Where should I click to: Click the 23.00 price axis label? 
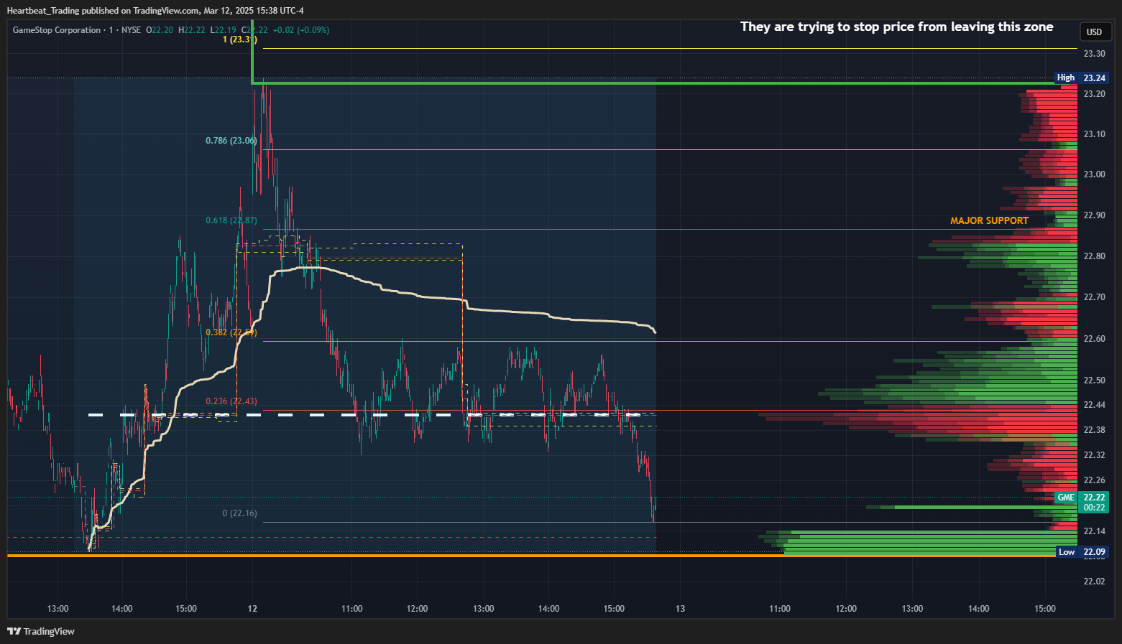[x=1094, y=174]
